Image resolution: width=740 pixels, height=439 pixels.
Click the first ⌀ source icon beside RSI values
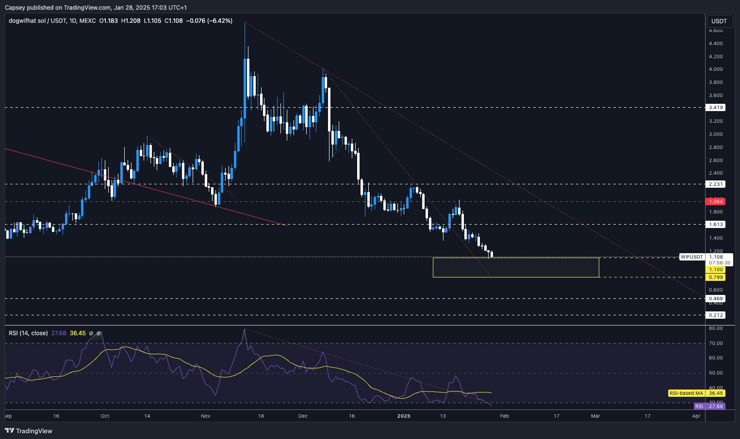pyautogui.click(x=91, y=333)
